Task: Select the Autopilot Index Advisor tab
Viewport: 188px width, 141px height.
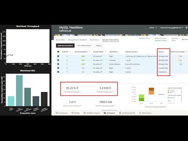Action: coord(110,40)
